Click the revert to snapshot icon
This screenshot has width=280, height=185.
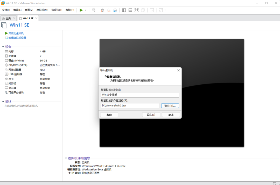point(109,10)
